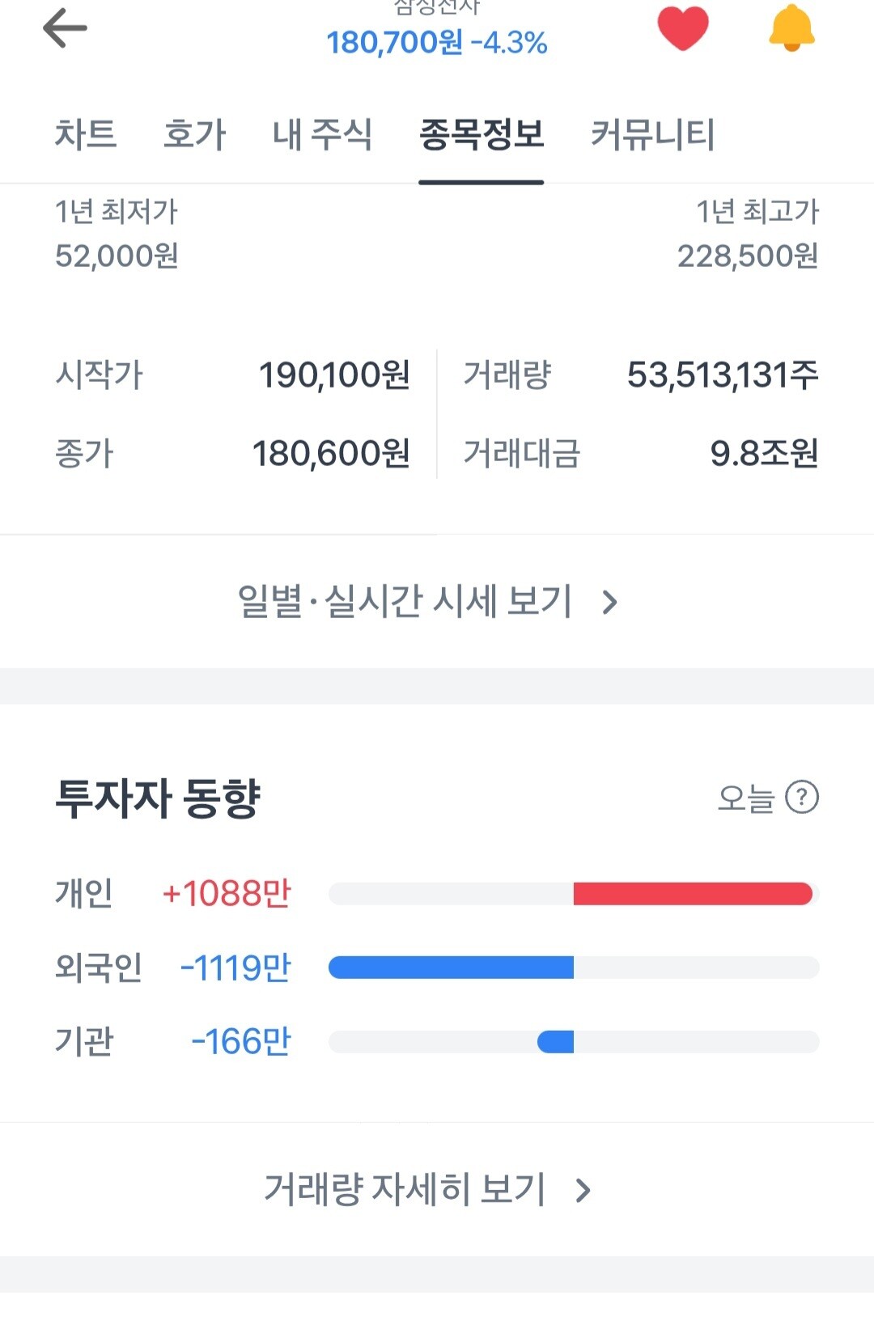Tap the yellow bell alert icon
This screenshot has height=1334, width=874.
[x=791, y=28]
